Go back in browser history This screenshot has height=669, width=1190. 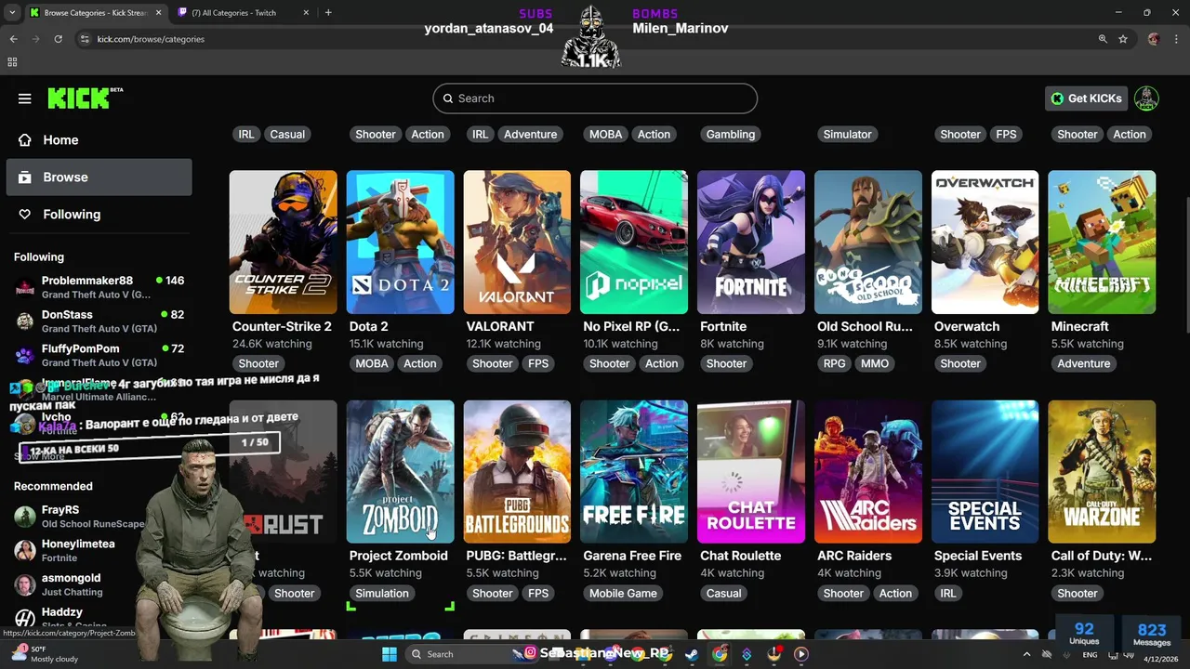13,39
